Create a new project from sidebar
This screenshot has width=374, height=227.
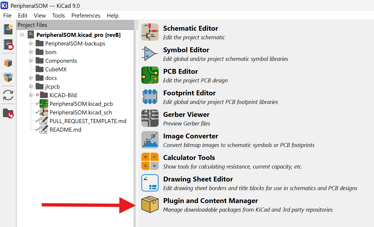point(8,29)
